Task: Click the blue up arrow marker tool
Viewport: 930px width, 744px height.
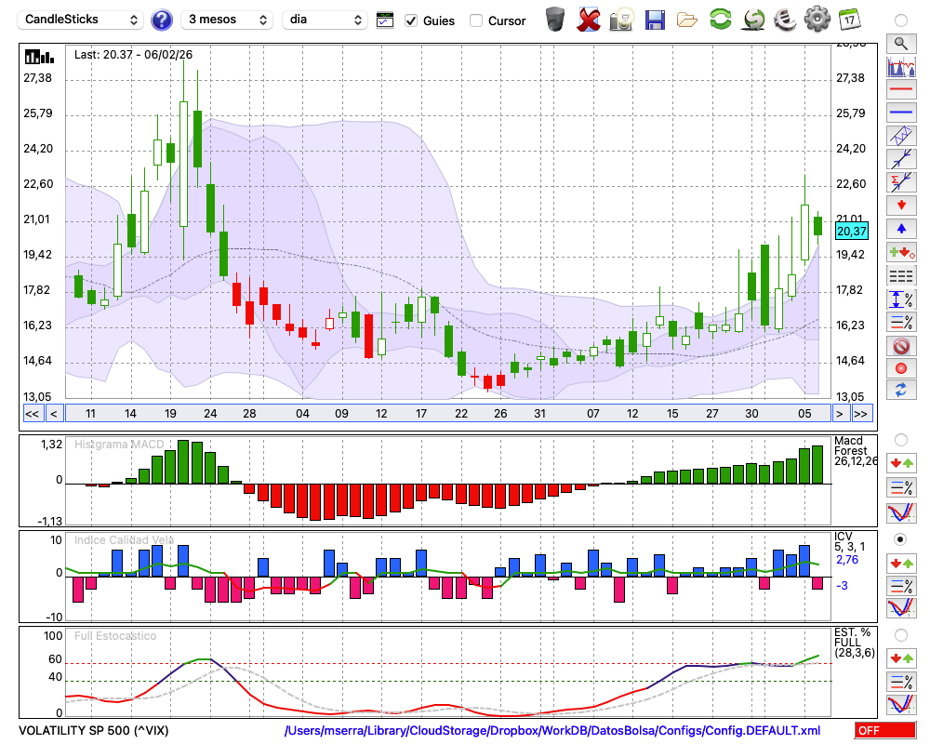Action: coord(900,228)
